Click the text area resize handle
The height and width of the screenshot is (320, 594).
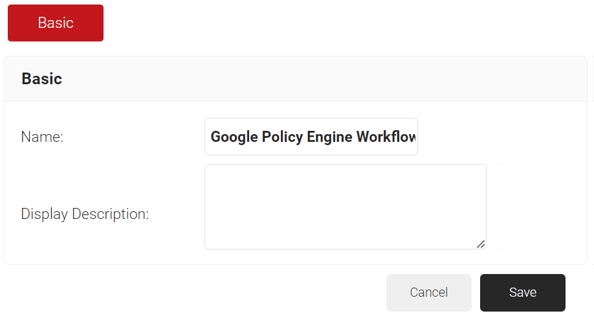click(x=481, y=244)
